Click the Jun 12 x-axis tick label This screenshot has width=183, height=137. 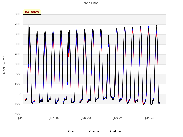click(x=23, y=118)
